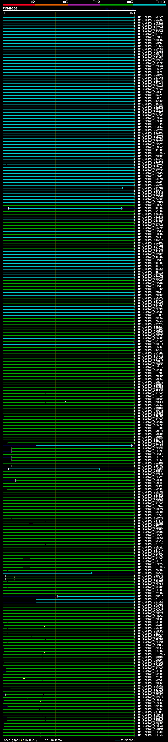Viewport: 168px width, 742px height.
Task: Select the UniRef100_Q43096 label
Action: (151, 663)
